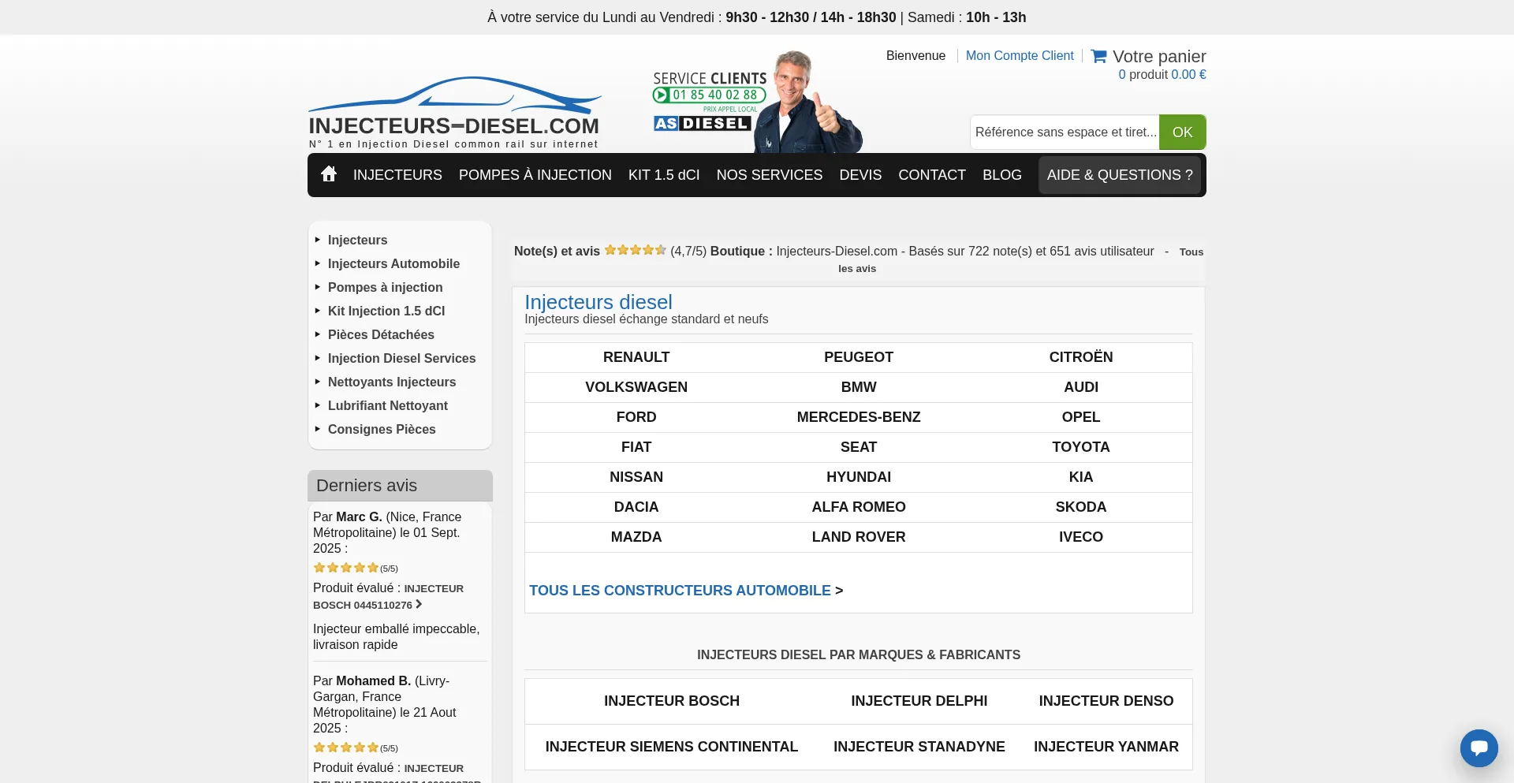1514x783 pixels.
Task: Click the OK search button
Action: tap(1182, 132)
